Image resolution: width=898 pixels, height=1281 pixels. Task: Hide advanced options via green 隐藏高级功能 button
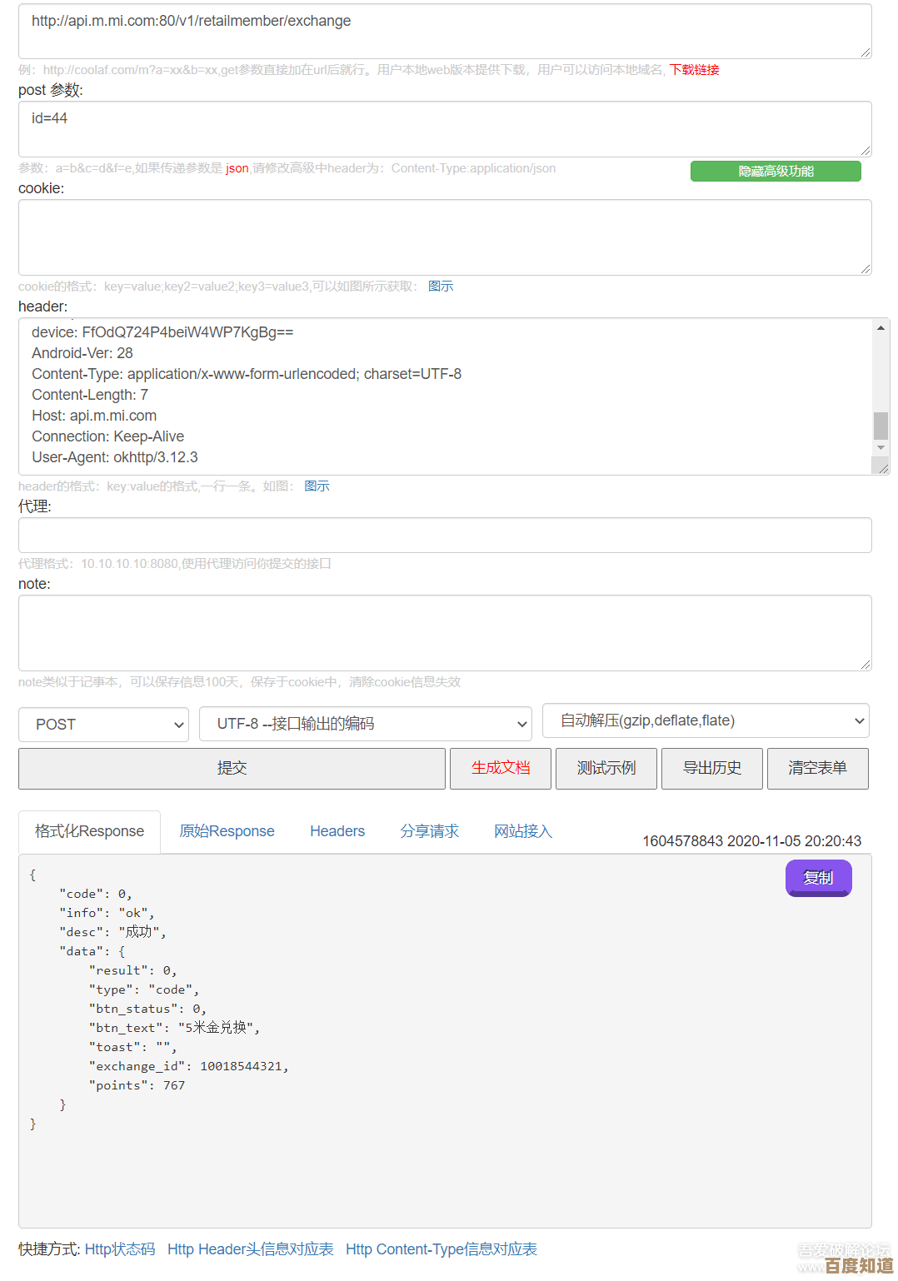pos(776,171)
